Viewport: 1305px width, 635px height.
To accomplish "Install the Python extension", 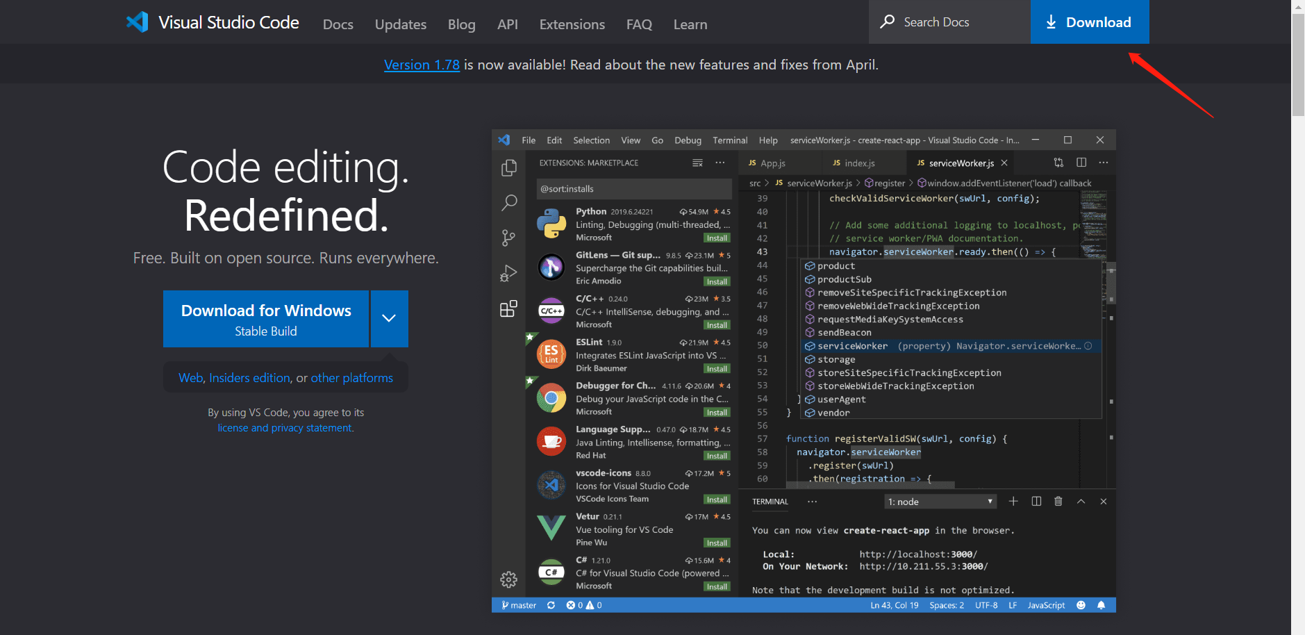I will 717,238.
